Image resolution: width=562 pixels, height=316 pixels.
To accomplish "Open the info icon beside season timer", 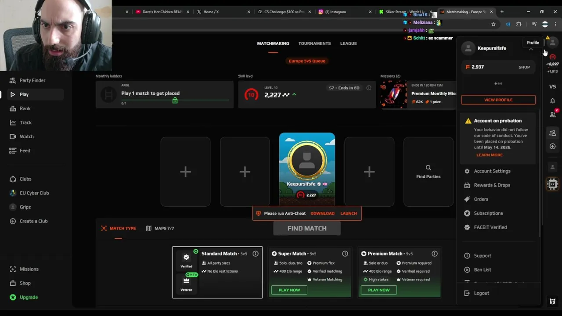I will tap(368, 88).
